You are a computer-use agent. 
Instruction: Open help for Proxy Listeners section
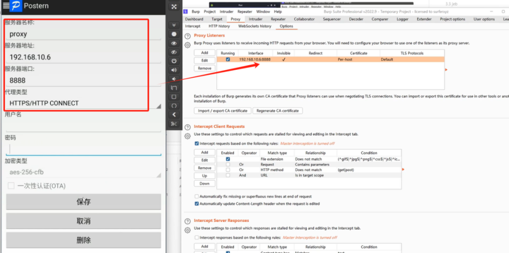point(187,36)
